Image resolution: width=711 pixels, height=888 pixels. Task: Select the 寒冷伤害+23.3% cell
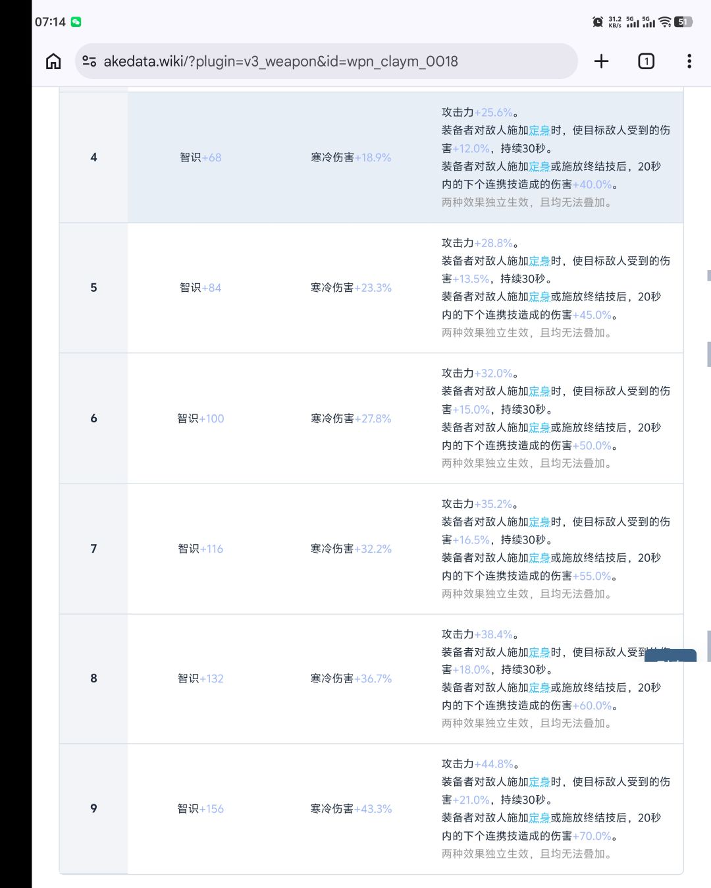tap(351, 288)
